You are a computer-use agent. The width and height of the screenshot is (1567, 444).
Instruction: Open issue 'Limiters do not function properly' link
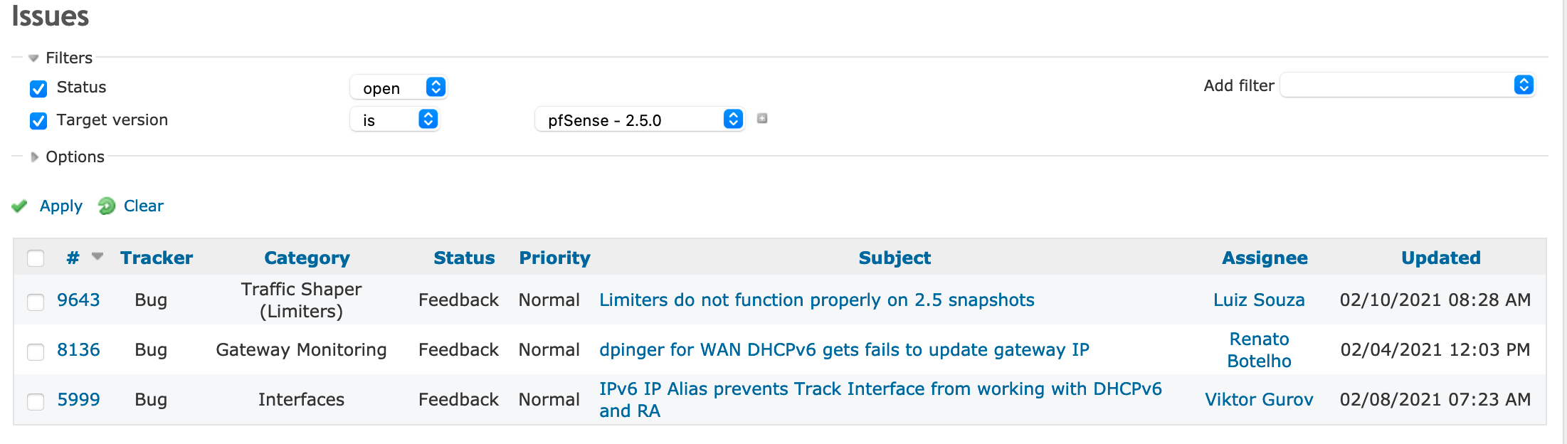click(x=816, y=300)
